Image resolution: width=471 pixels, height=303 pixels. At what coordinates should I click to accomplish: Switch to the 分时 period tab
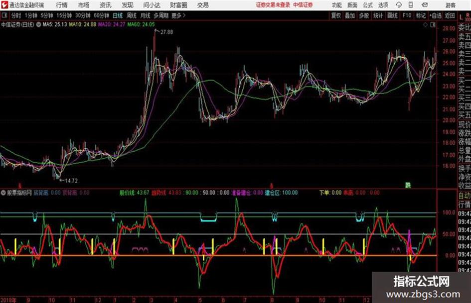coord(16,15)
